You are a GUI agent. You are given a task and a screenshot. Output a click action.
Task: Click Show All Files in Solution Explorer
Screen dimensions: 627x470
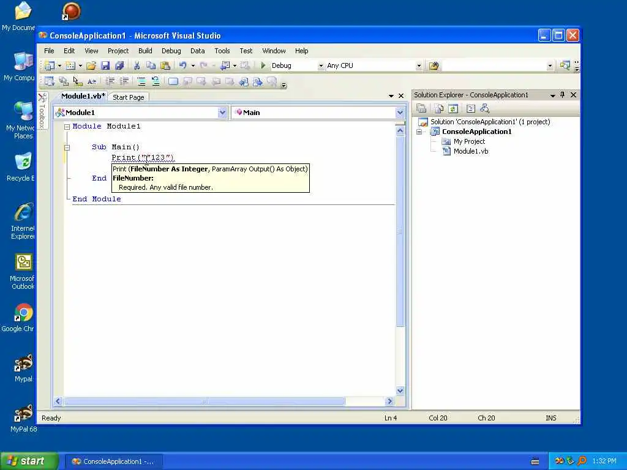[439, 108]
